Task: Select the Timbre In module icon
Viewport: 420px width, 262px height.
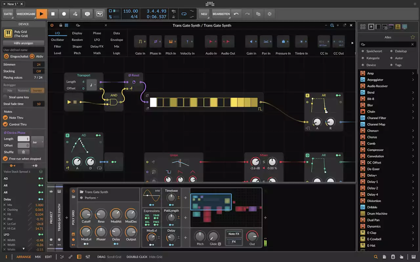Action: (301, 42)
